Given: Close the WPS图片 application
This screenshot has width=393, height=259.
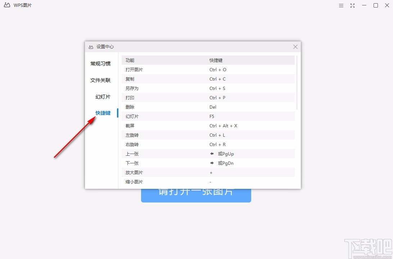Looking at the screenshot, I should pyautogui.click(x=387, y=5).
